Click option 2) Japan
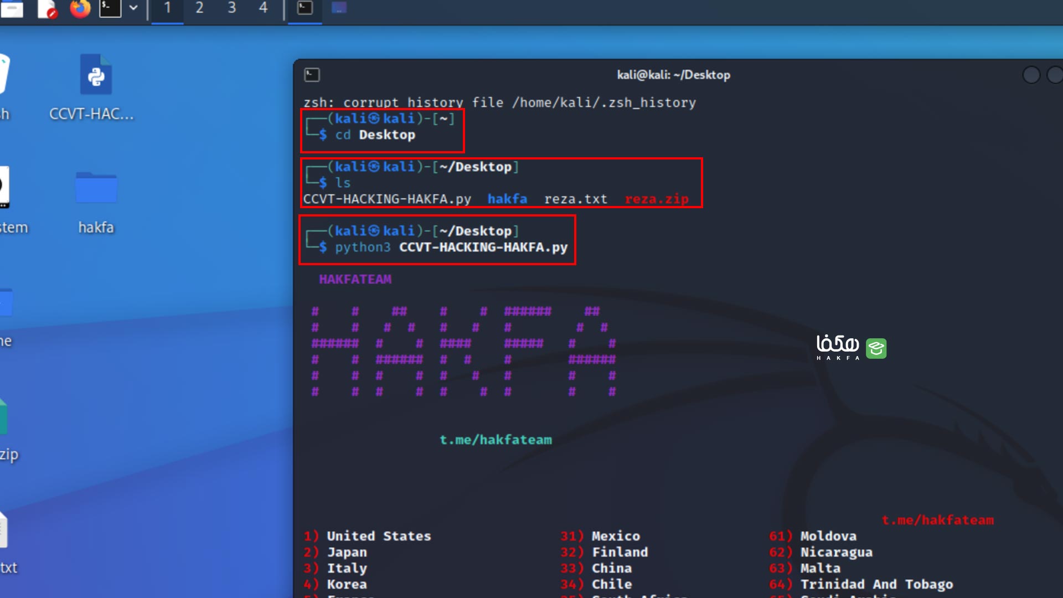The height and width of the screenshot is (598, 1063). pyautogui.click(x=335, y=552)
